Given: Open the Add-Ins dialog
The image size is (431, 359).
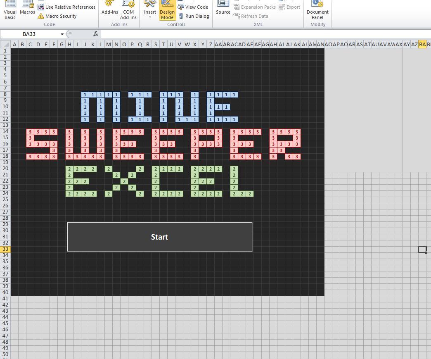Looking at the screenshot, I should pyautogui.click(x=110, y=8).
